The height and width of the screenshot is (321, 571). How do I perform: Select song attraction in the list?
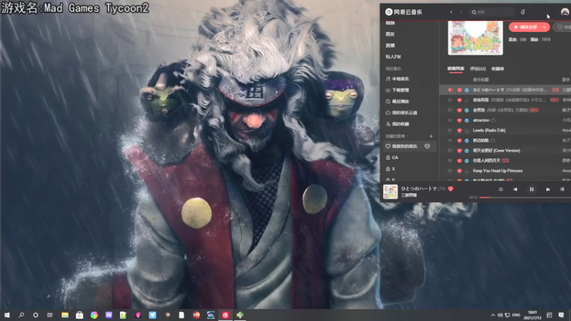click(481, 120)
